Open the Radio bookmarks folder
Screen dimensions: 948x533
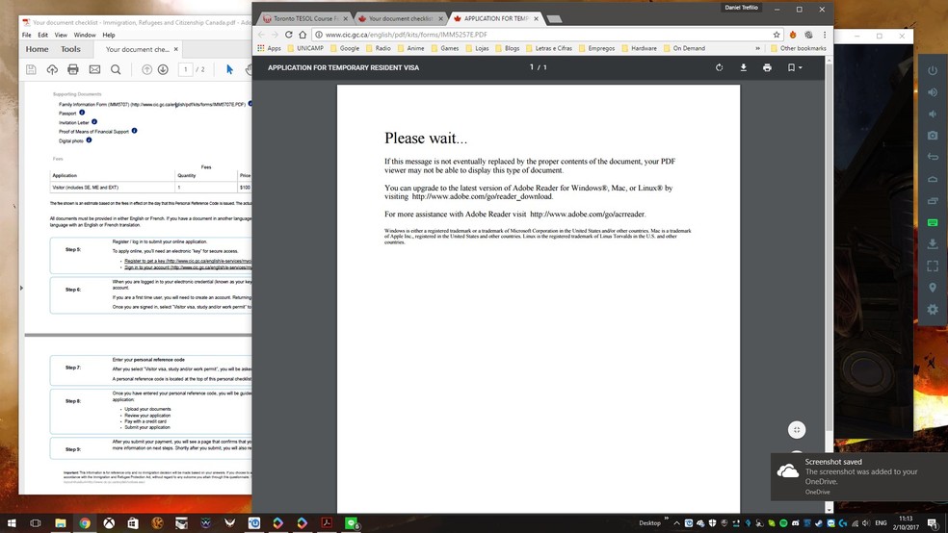click(378, 48)
